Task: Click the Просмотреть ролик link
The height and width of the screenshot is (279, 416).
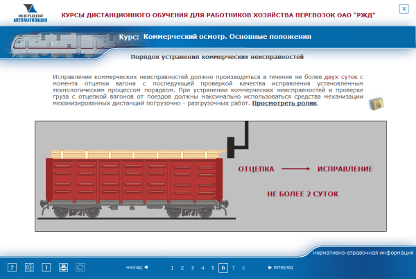Action: [284, 103]
